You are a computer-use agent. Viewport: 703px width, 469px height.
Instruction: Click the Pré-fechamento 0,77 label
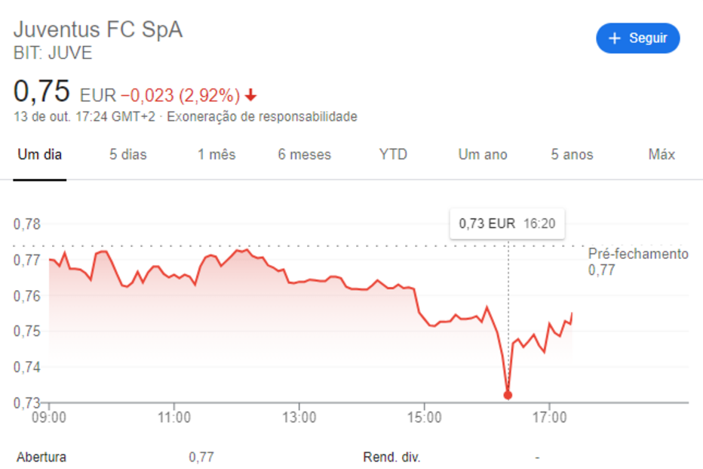click(638, 261)
